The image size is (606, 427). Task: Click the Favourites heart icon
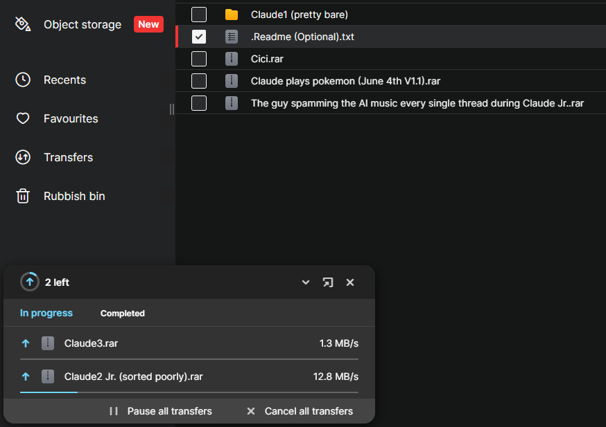click(23, 118)
